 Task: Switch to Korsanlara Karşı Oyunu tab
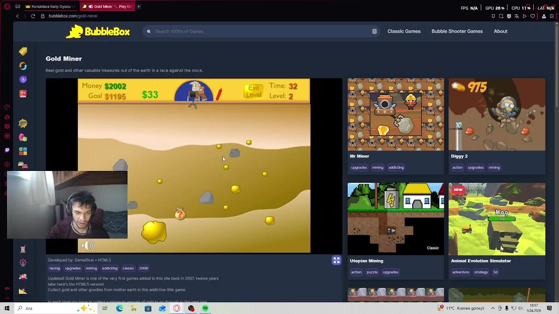(x=50, y=7)
